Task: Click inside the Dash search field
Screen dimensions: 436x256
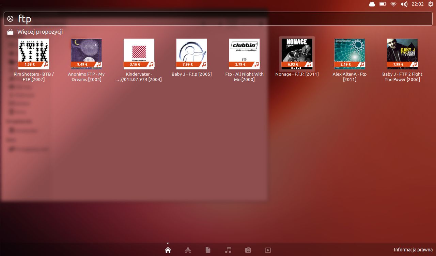Action: [218, 19]
